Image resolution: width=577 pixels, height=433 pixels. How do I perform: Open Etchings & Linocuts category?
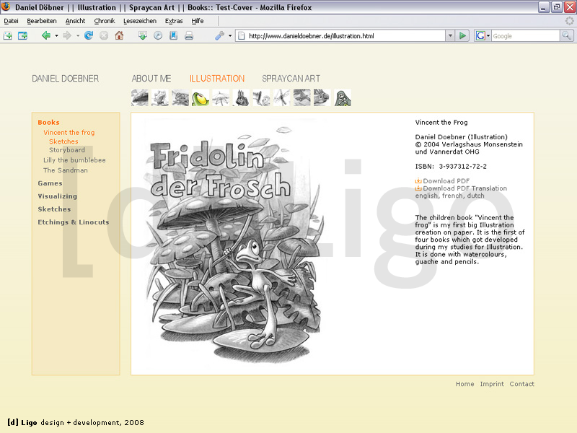pos(74,222)
